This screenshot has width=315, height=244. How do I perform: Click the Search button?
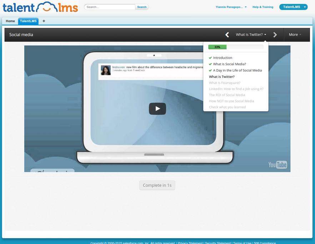142,7
